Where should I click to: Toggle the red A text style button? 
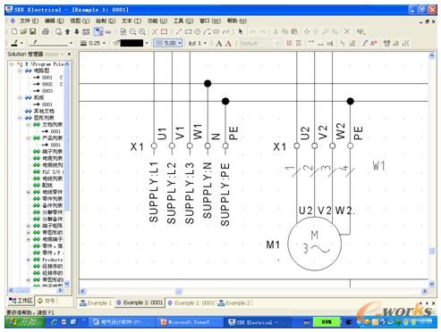pyautogui.click(x=228, y=44)
